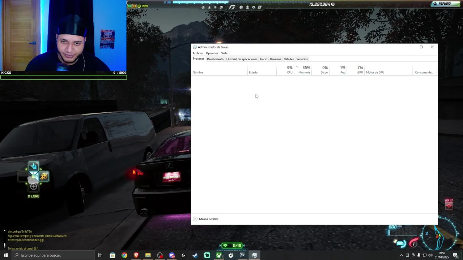463x260 pixels.
Task: Close the Administrador de tareas window
Action: click(x=432, y=47)
